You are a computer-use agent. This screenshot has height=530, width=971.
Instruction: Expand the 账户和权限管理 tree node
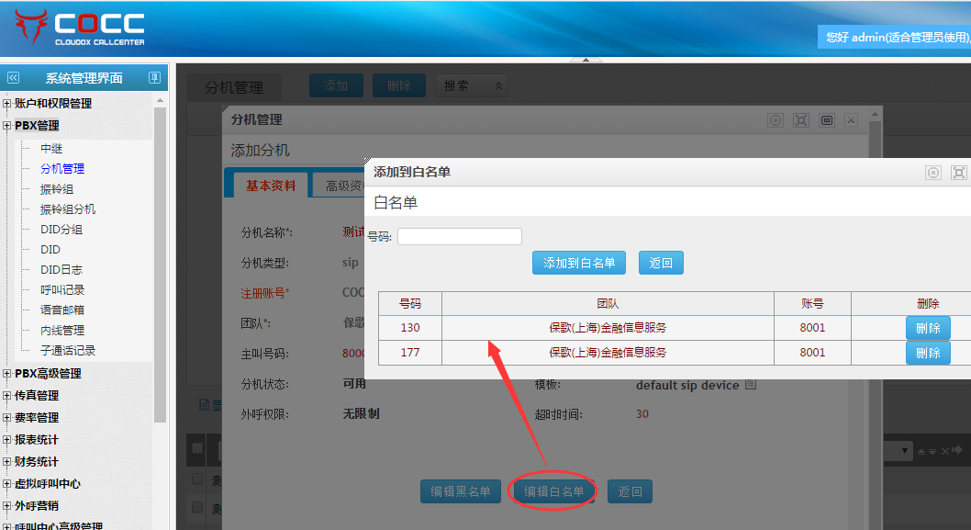click(x=7, y=104)
